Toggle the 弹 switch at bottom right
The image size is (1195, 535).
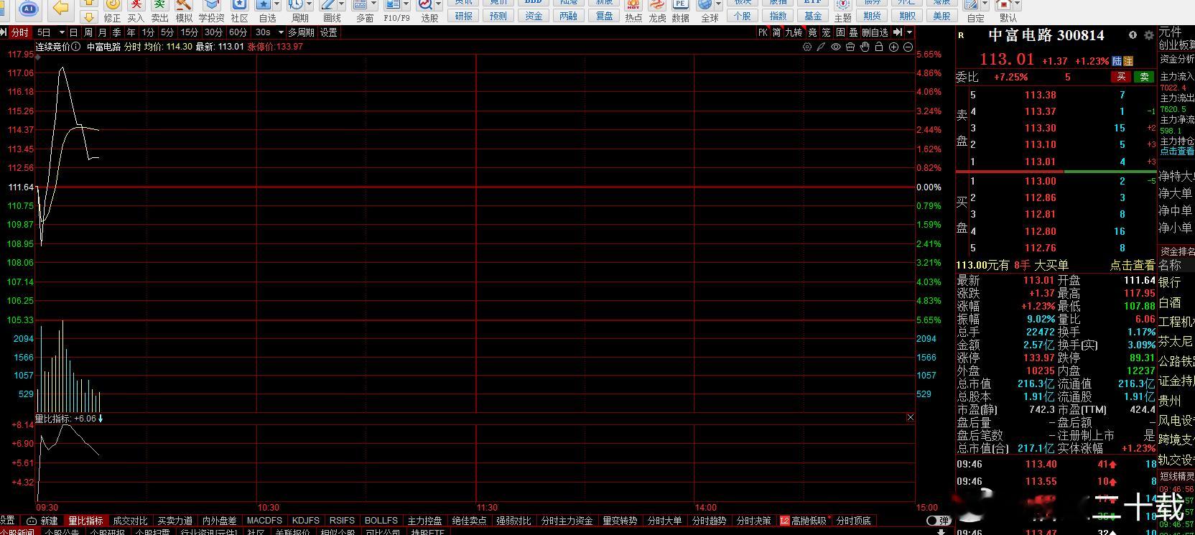point(938,521)
